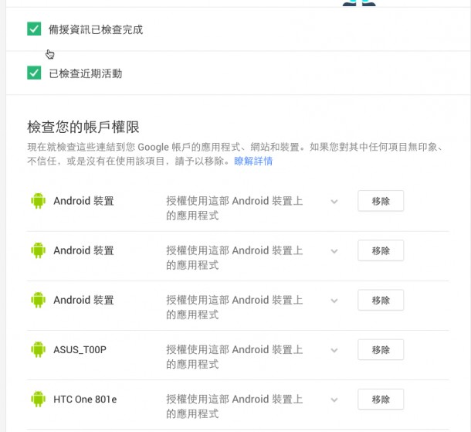Click the first Android 裝置 robot icon

38,201
